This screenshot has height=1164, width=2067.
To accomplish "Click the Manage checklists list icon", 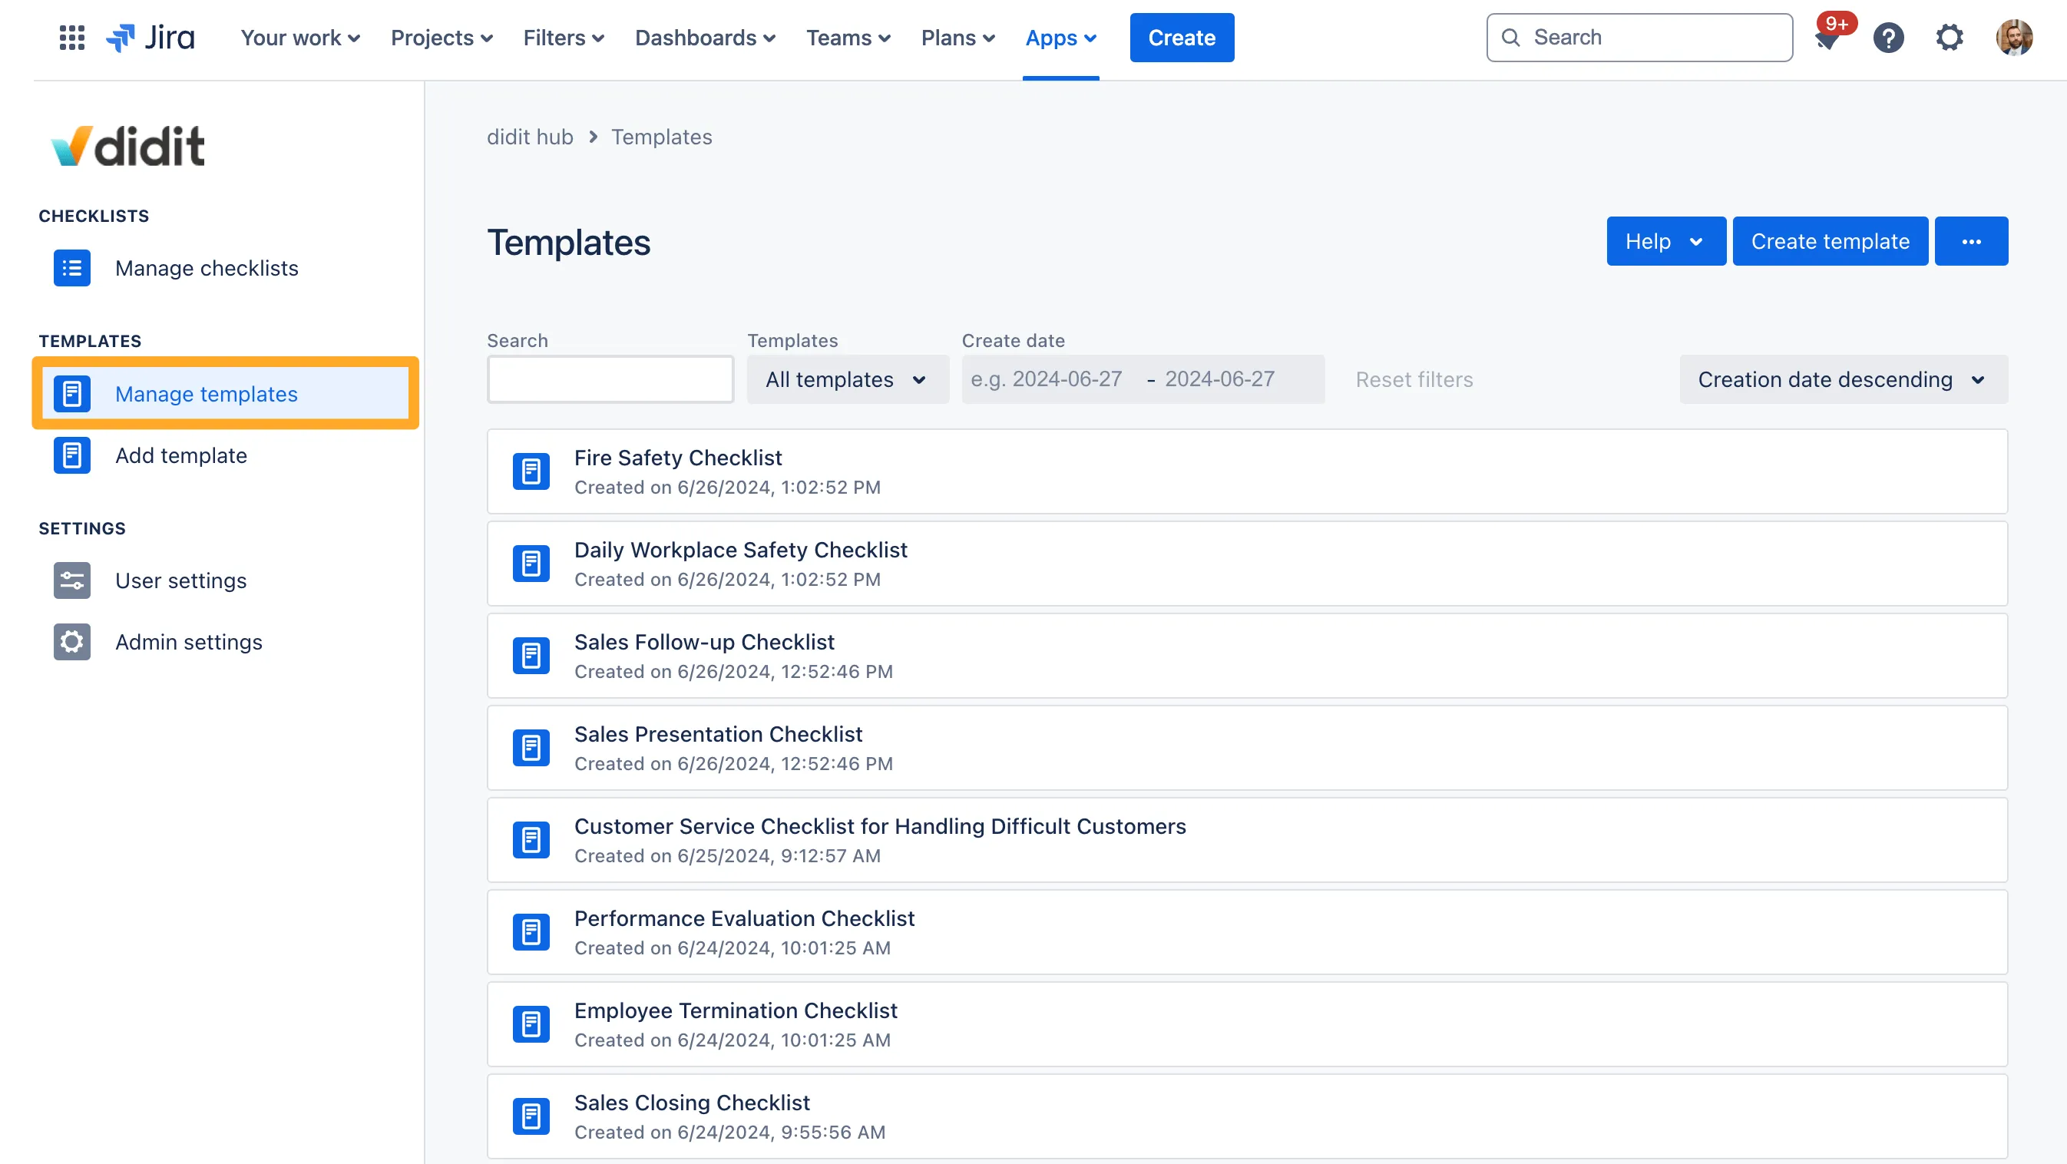I will click(72, 268).
